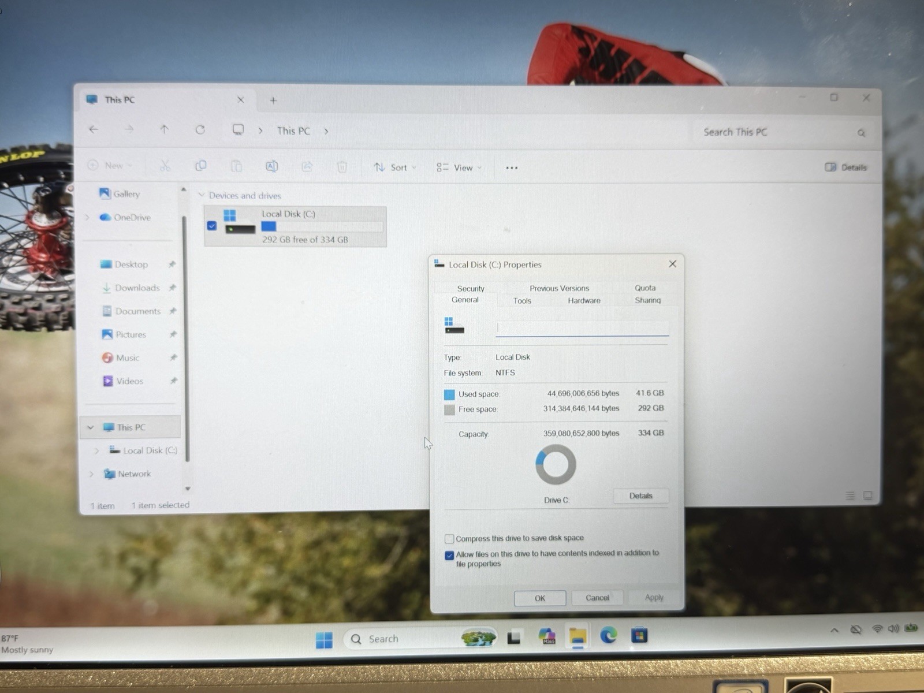Click the paste clipboard icon
924x693 pixels.
(236, 166)
